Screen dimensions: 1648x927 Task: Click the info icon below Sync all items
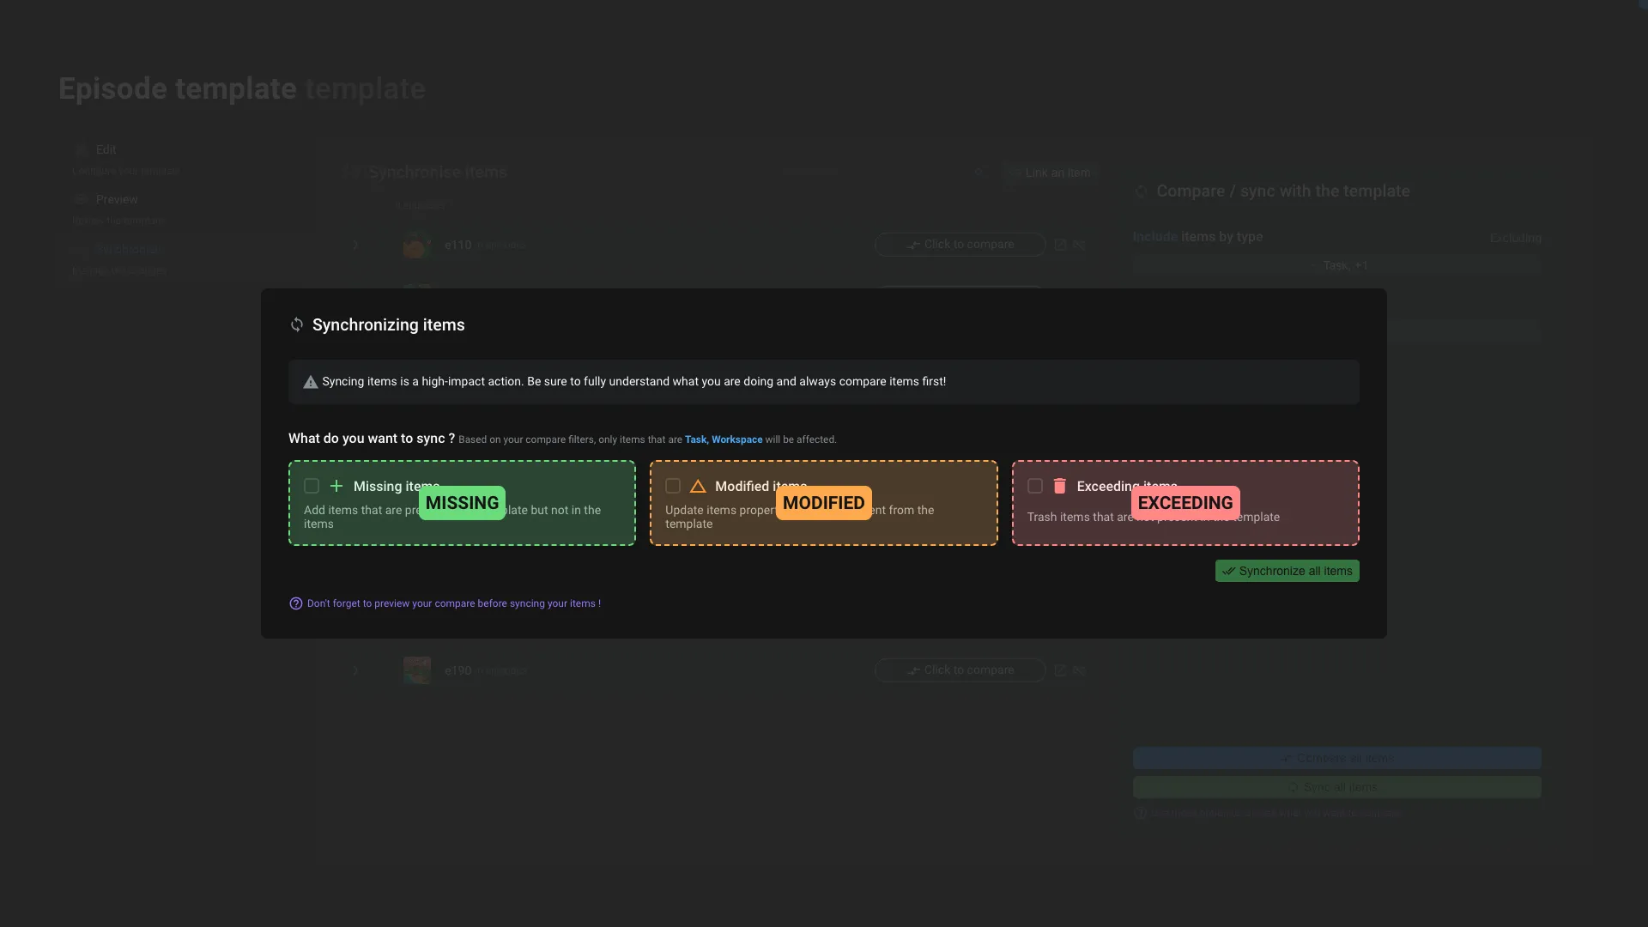click(1140, 813)
